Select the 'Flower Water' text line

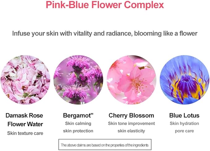click(25, 125)
